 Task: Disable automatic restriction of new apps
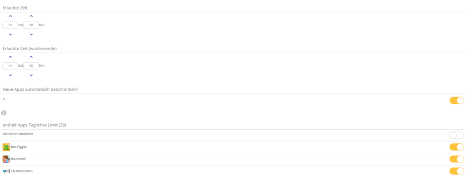[x=457, y=100]
